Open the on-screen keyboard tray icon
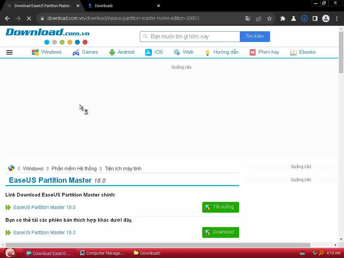The width and height of the screenshot is (344, 258). [302, 253]
